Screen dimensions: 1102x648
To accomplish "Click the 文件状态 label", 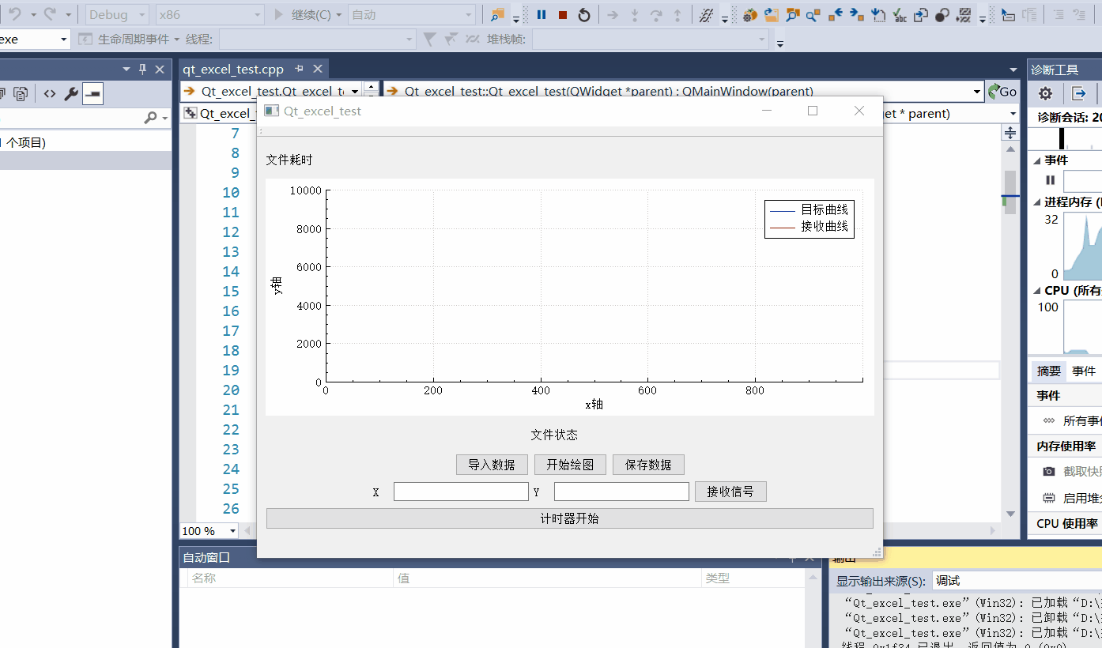I will 554,435.
